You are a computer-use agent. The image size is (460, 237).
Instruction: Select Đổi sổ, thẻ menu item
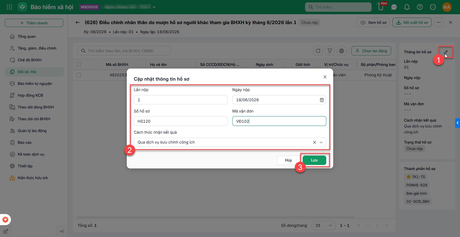click(34, 72)
